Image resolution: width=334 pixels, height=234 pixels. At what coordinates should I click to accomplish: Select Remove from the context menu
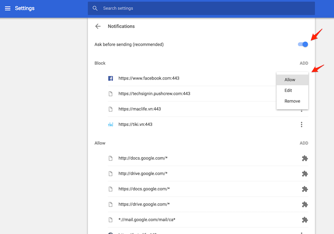(292, 101)
